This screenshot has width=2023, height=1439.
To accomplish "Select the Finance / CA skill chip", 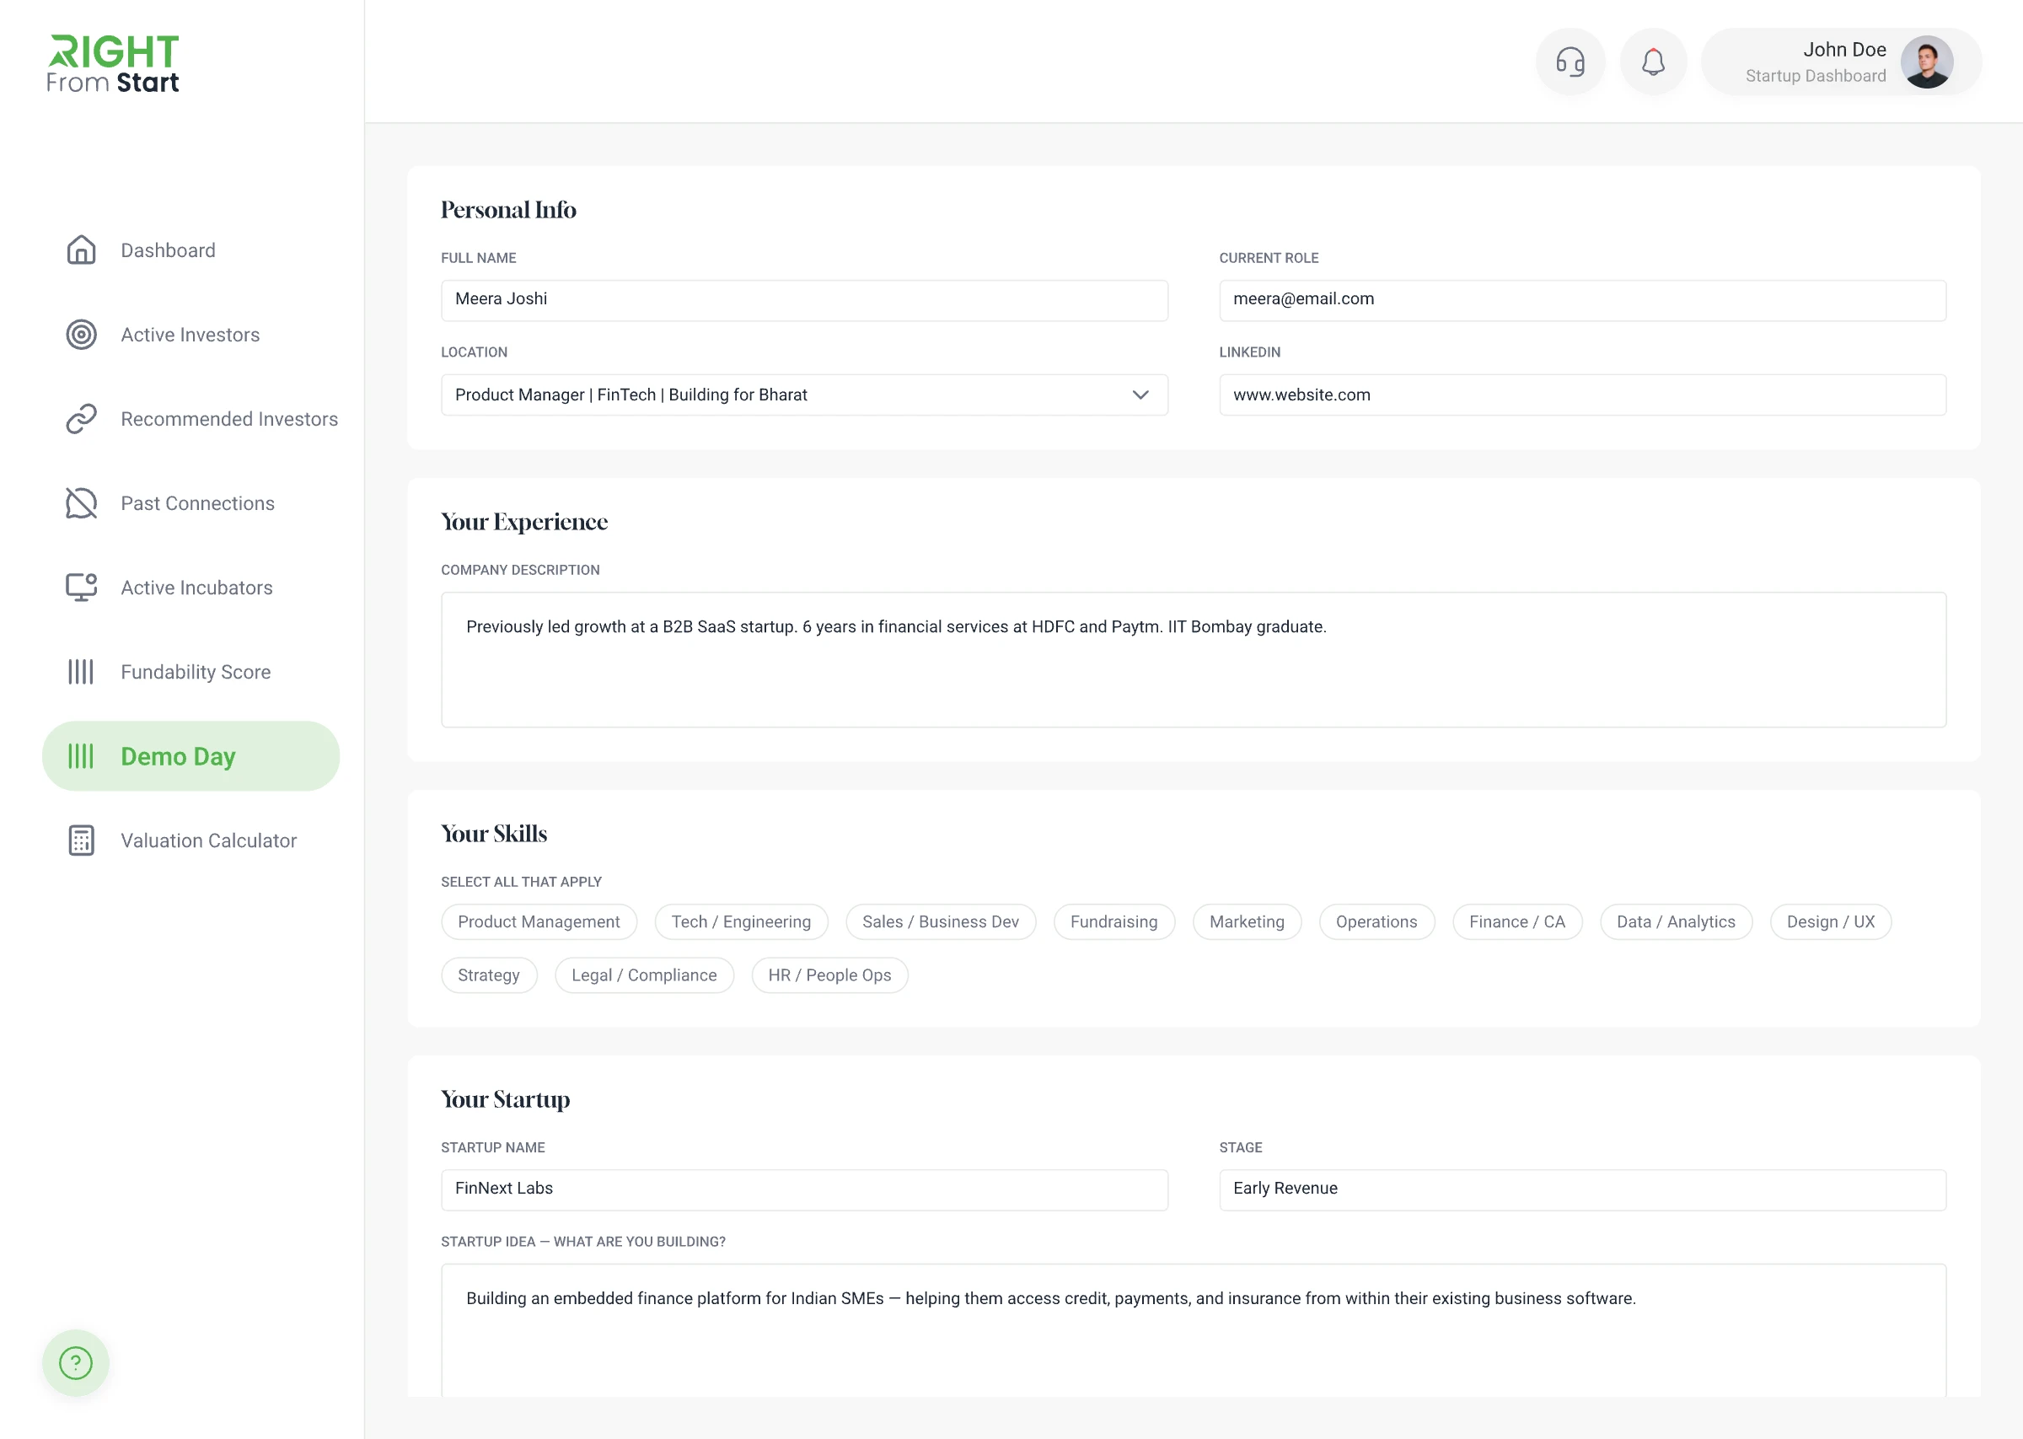I will [x=1516, y=921].
